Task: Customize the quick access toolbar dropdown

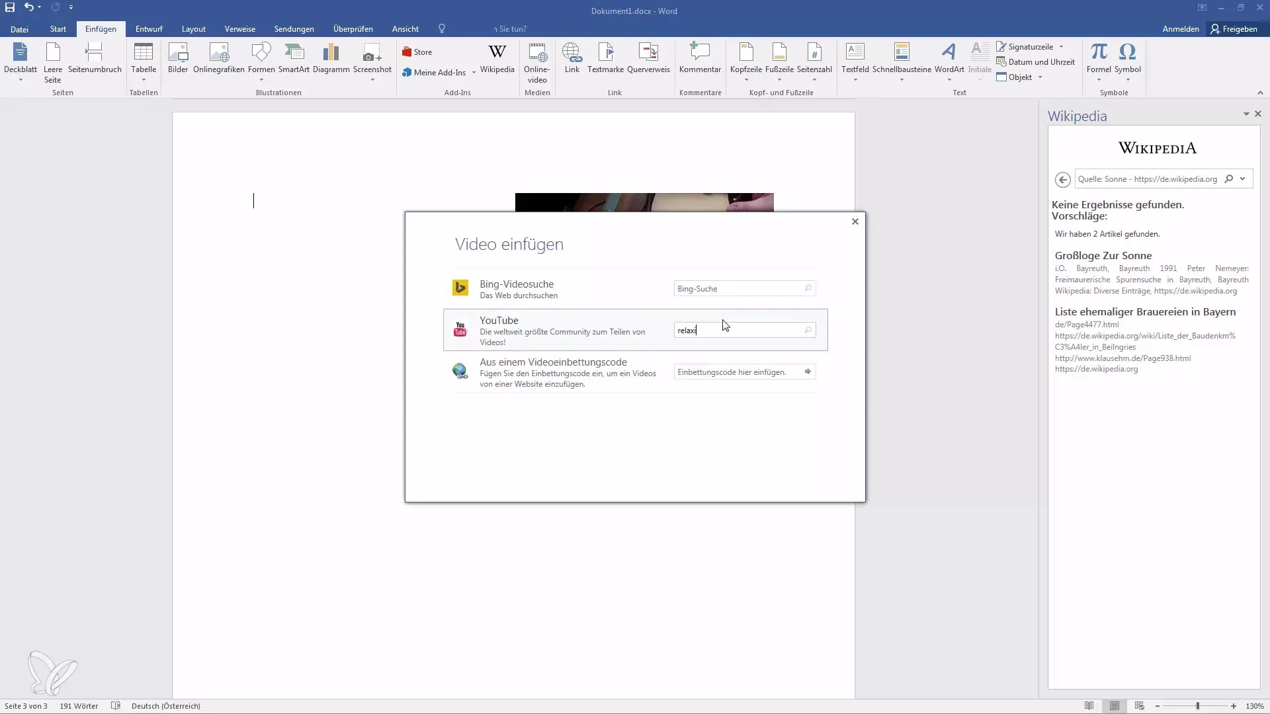Action: [x=71, y=7]
